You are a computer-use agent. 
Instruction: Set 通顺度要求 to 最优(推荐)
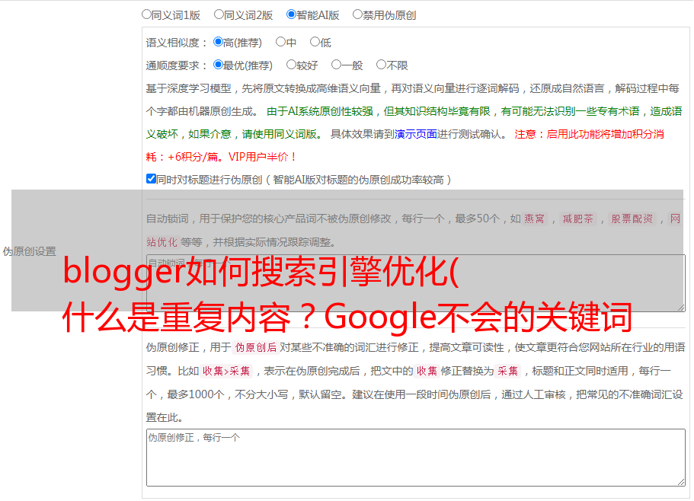(218, 65)
